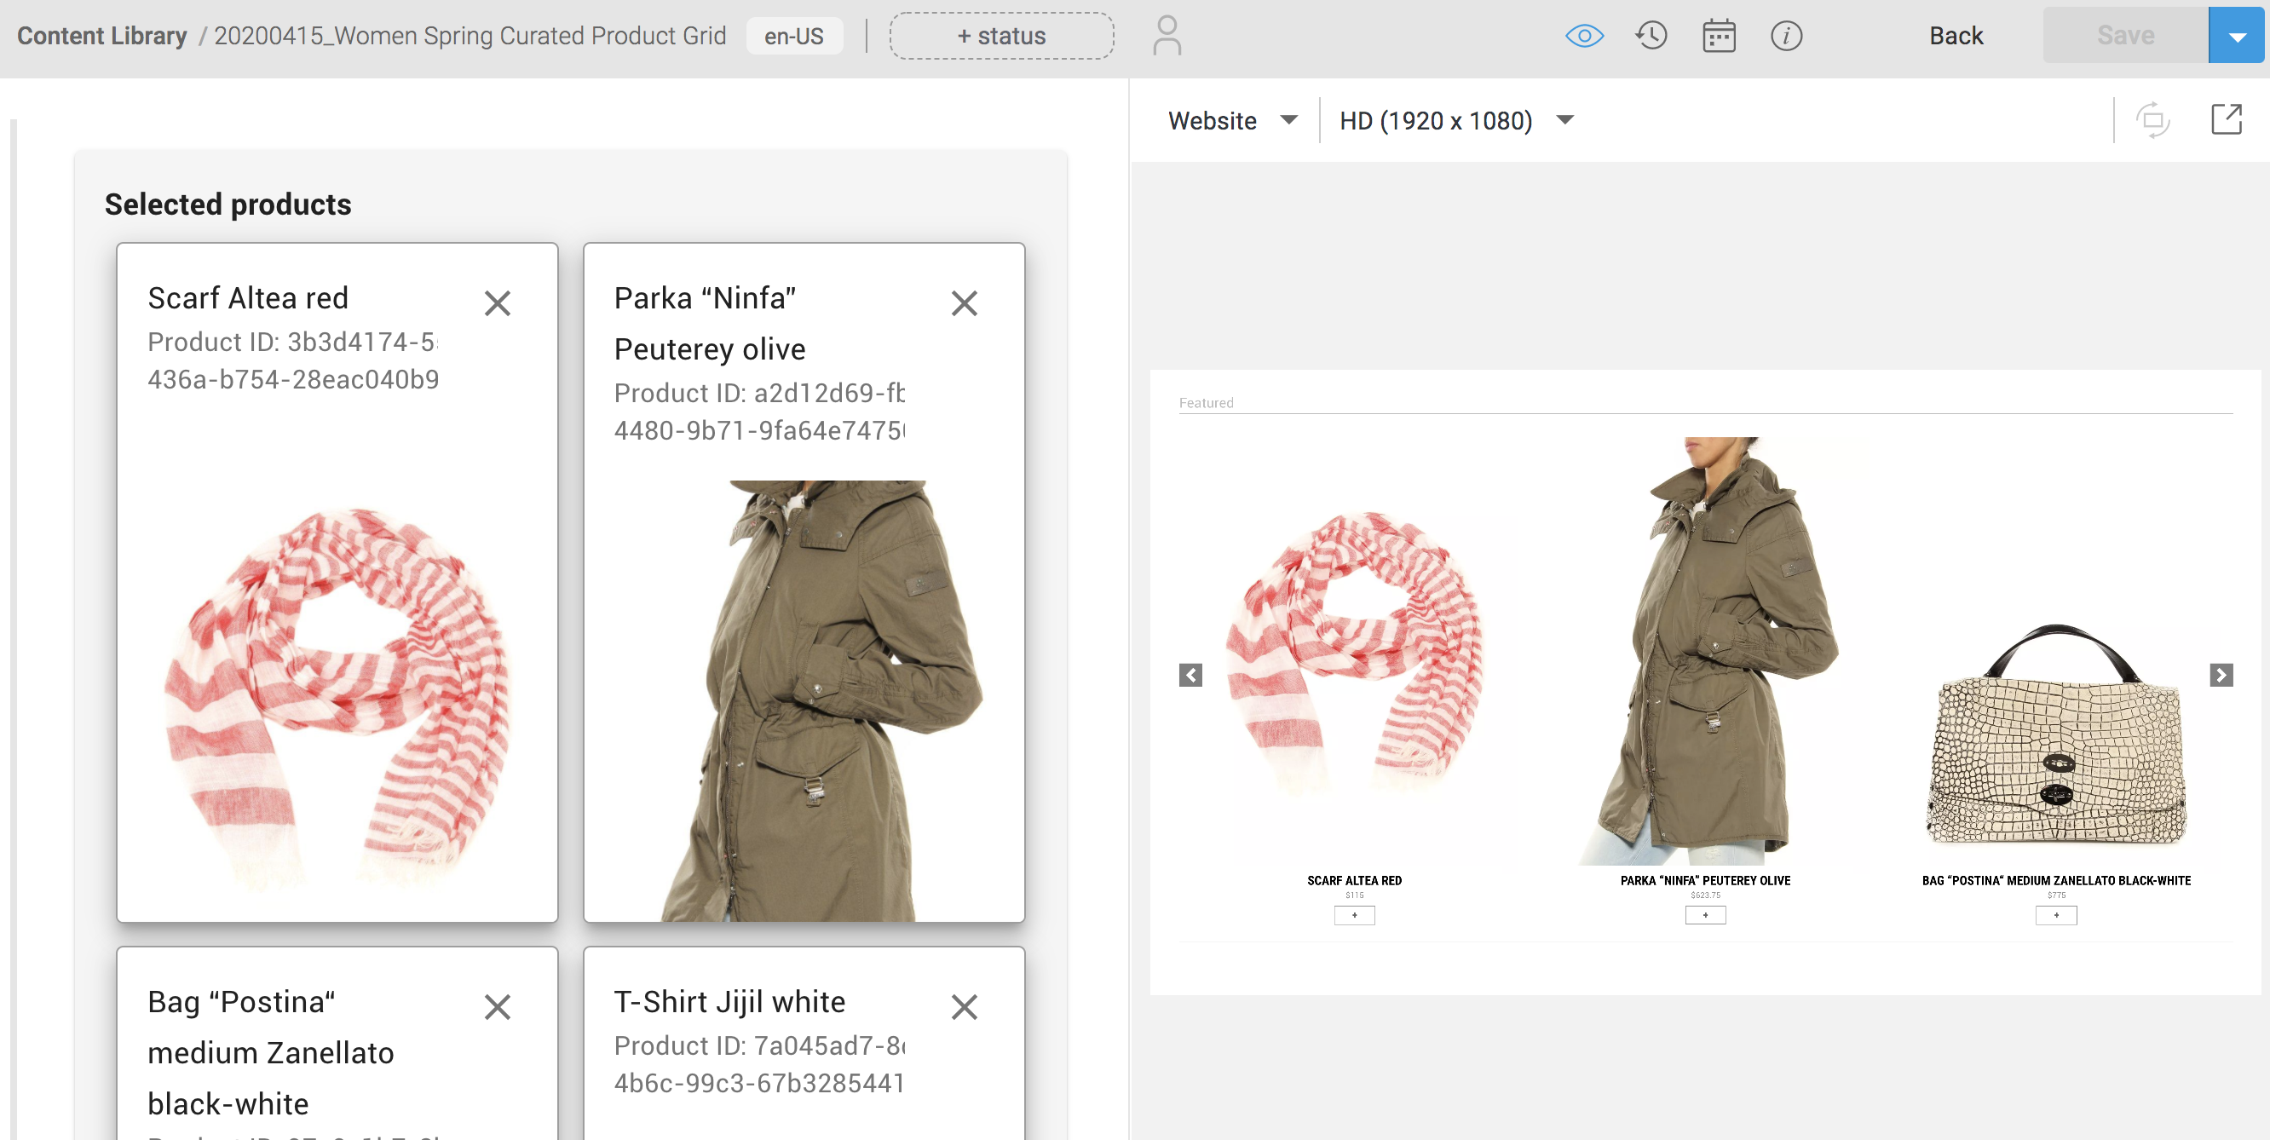This screenshot has height=1140, width=2270.
Task: Add Scarf Altea Red using plus button
Action: (x=1355, y=915)
